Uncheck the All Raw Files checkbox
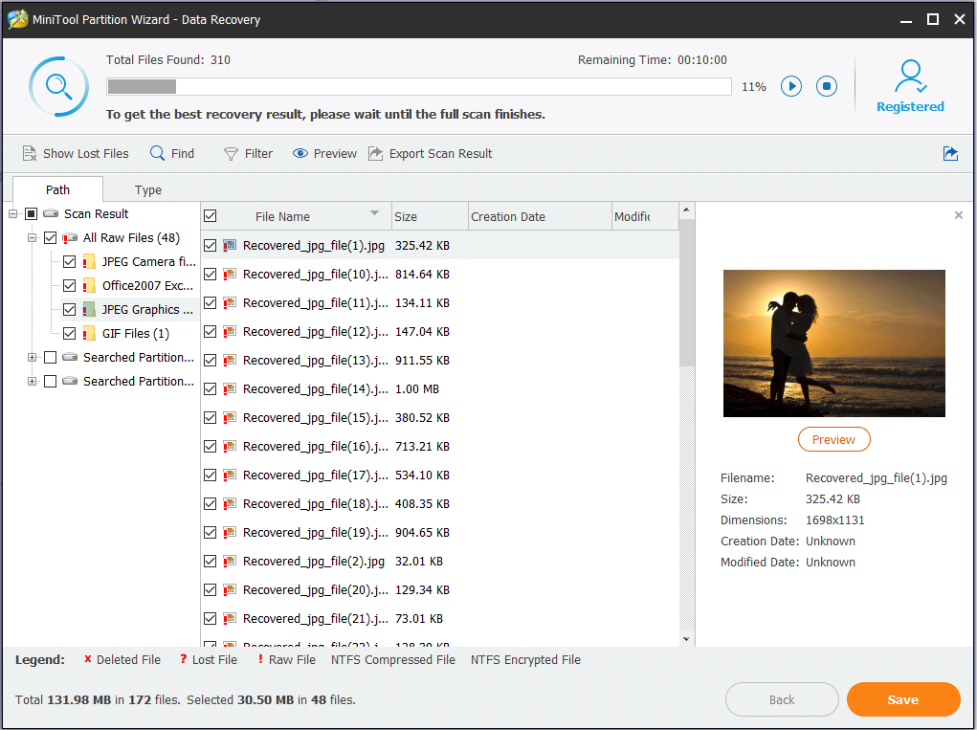 [51, 238]
